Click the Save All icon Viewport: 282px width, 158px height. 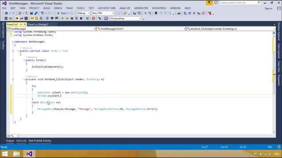[x=36, y=13]
